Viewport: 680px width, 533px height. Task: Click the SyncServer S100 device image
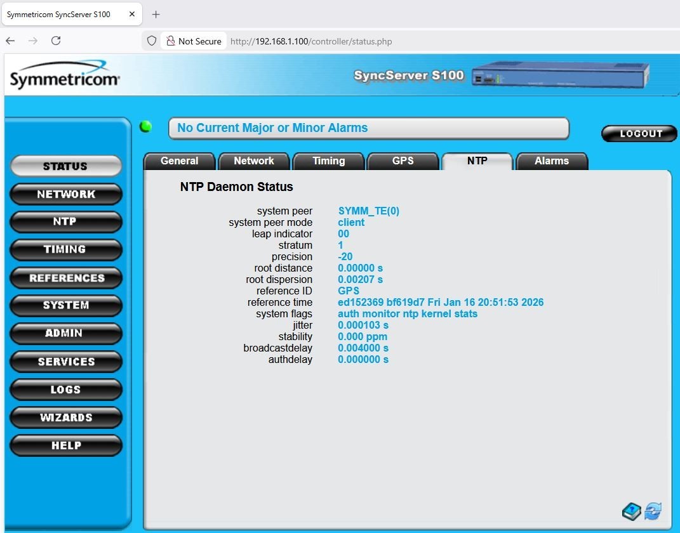(x=560, y=74)
